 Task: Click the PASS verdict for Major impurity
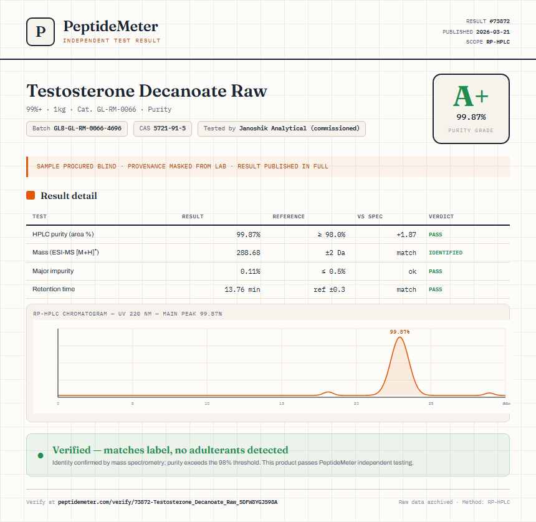pyautogui.click(x=435, y=271)
